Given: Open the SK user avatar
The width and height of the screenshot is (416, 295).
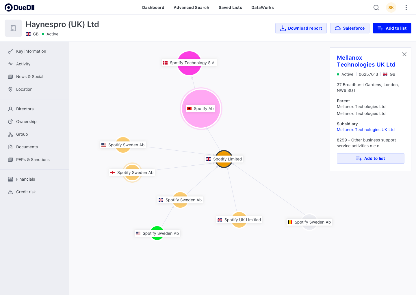Looking at the screenshot, I should pyautogui.click(x=391, y=7).
